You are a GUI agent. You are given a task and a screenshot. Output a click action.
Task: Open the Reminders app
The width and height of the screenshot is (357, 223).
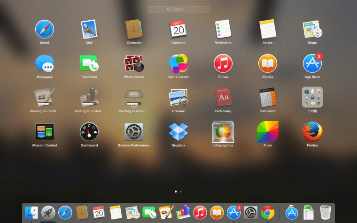pos(223,29)
